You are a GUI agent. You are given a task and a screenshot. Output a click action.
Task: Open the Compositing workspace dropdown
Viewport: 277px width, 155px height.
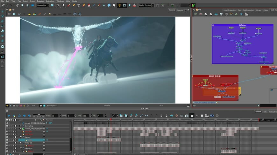[48, 5]
